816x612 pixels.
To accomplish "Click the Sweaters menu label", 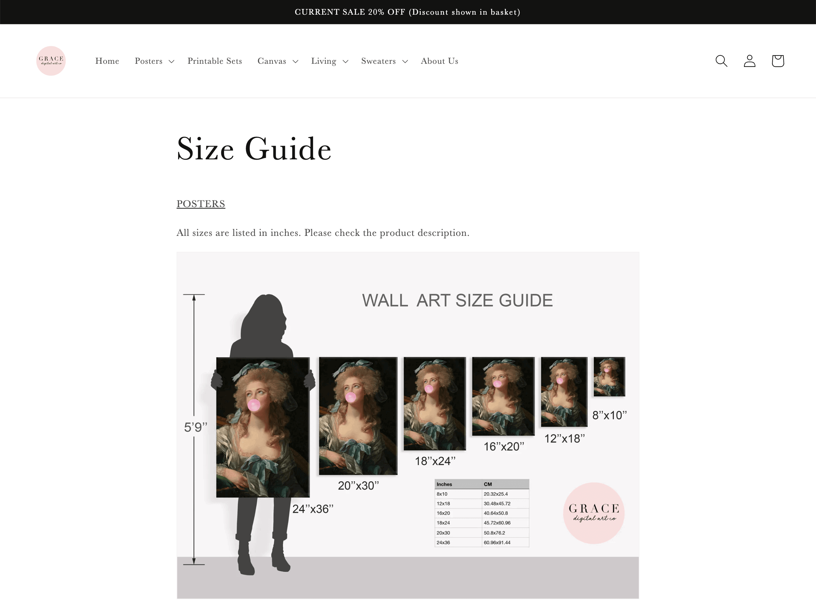I will [378, 61].
